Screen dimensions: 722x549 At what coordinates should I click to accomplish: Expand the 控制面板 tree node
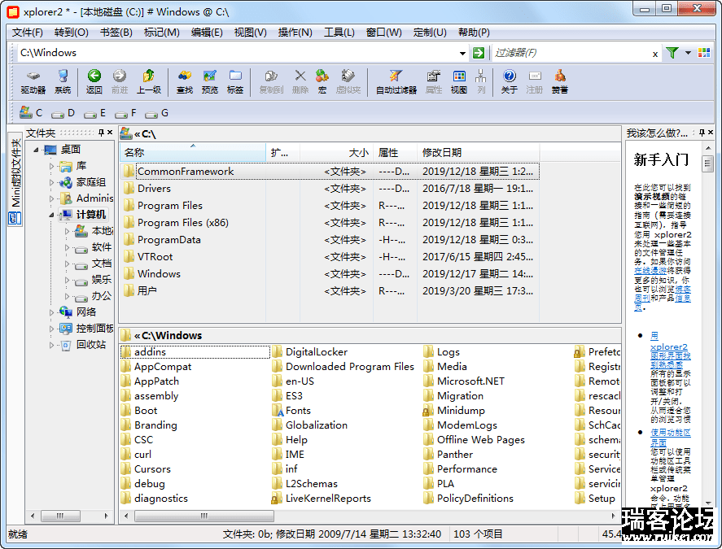(x=51, y=329)
